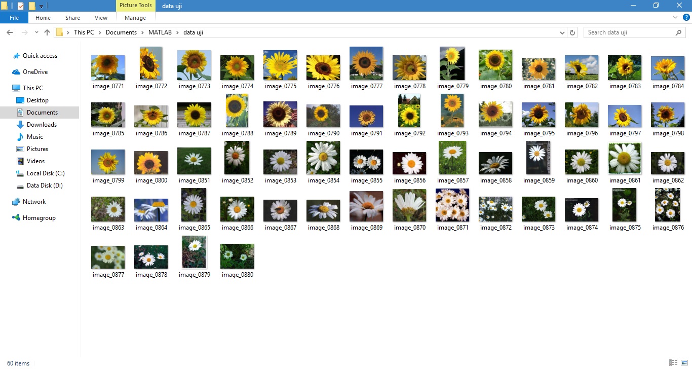Open the Manage tab under Picture Tools
Viewport: 692px width, 369px height.
(135, 18)
